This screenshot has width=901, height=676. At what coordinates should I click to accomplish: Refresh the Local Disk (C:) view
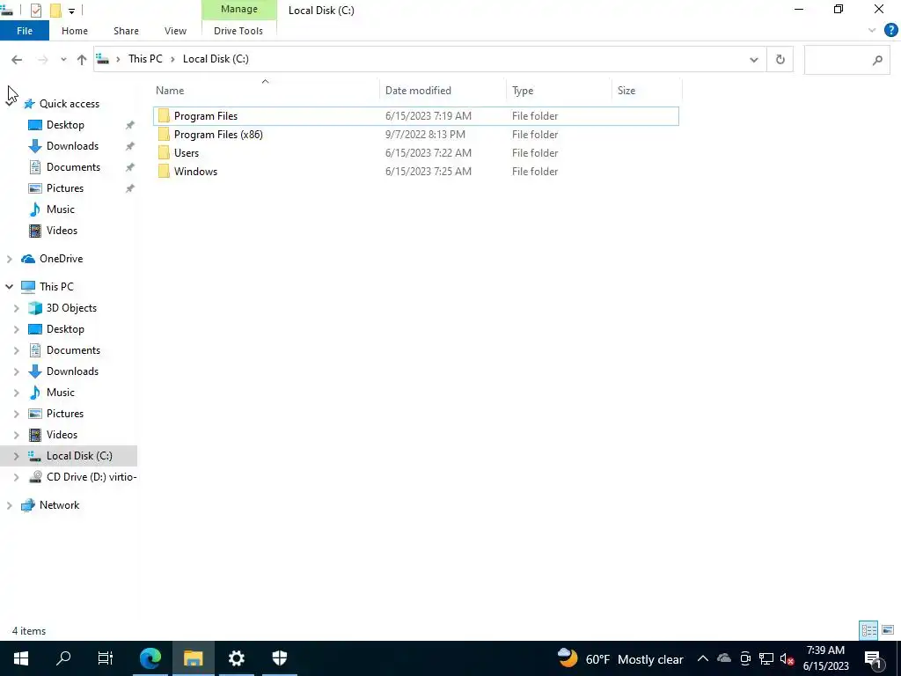tap(780, 59)
